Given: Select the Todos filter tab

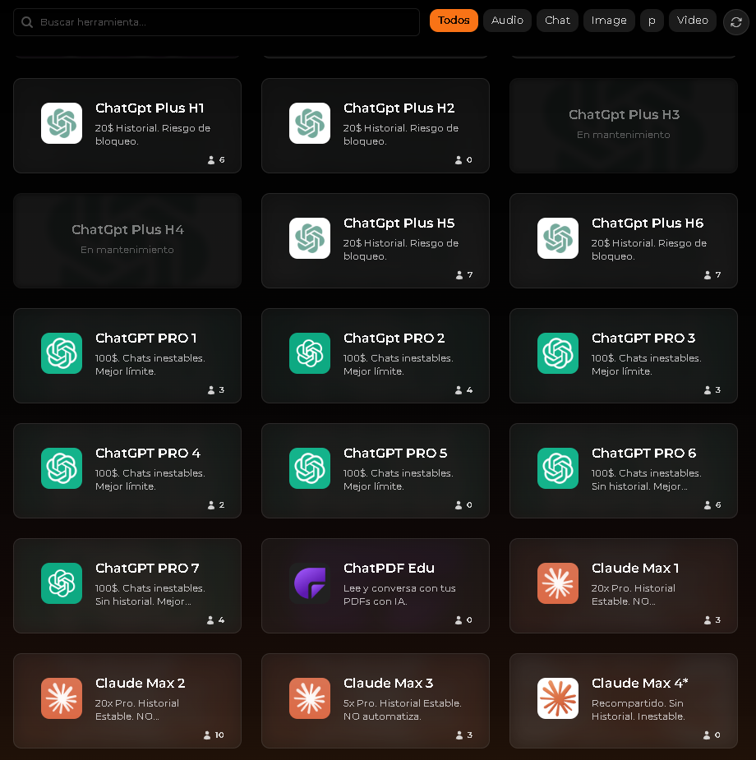Looking at the screenshot, I should pos(454,21).
